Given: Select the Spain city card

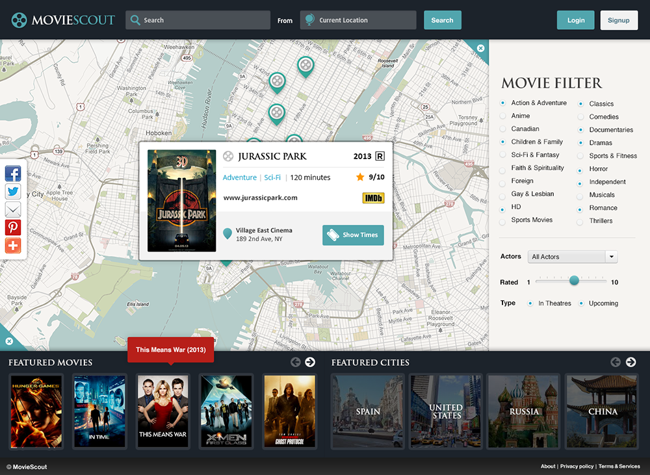Looking at the screenshot, I should (x=368, y=411).
